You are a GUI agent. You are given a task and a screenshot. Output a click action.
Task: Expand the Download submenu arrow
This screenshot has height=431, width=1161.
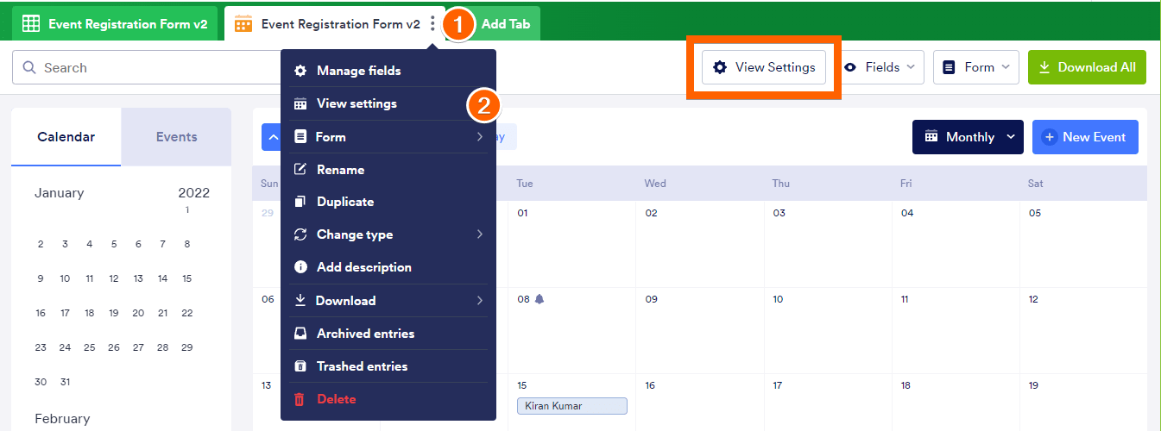(x=479, y=301)
